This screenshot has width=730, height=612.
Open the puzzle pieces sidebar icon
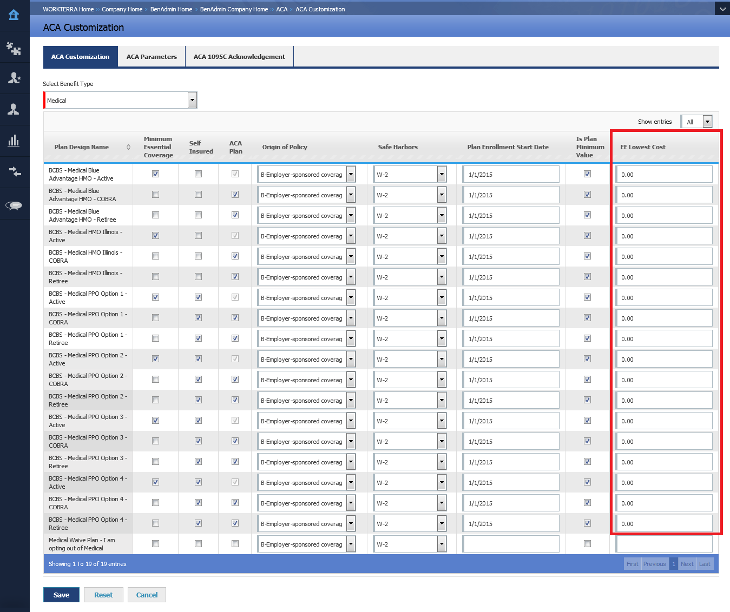(x=14, y=49)
